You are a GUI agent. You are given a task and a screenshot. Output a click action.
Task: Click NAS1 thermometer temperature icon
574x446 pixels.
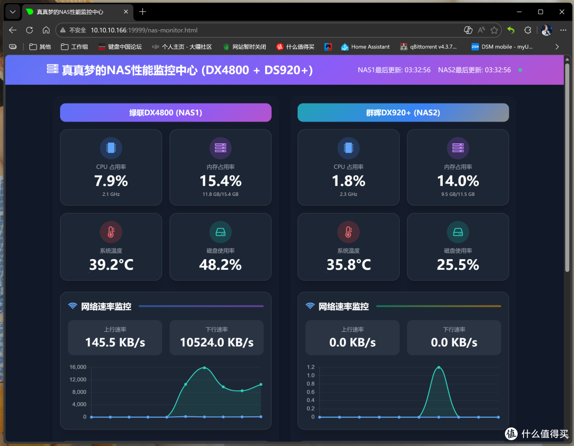pyautogui.click(x=111, y=232)
